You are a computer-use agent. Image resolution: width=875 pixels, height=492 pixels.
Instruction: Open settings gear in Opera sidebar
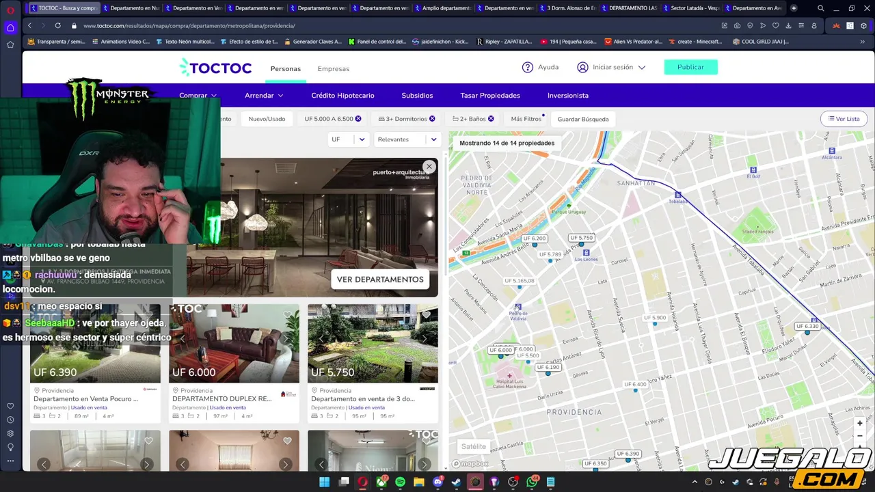coord(10,433)
